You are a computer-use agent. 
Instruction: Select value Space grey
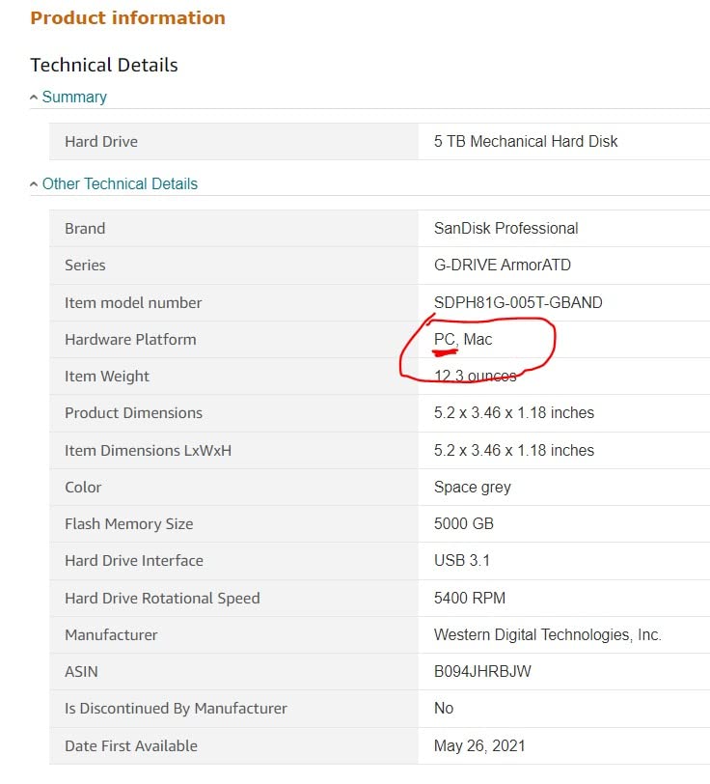(472, 488)
